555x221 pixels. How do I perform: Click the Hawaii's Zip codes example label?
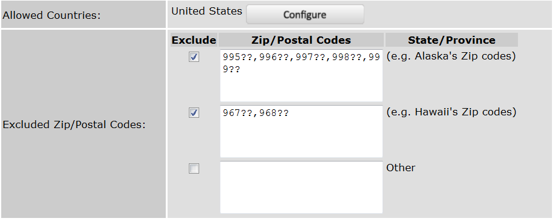tap(451, 112)
